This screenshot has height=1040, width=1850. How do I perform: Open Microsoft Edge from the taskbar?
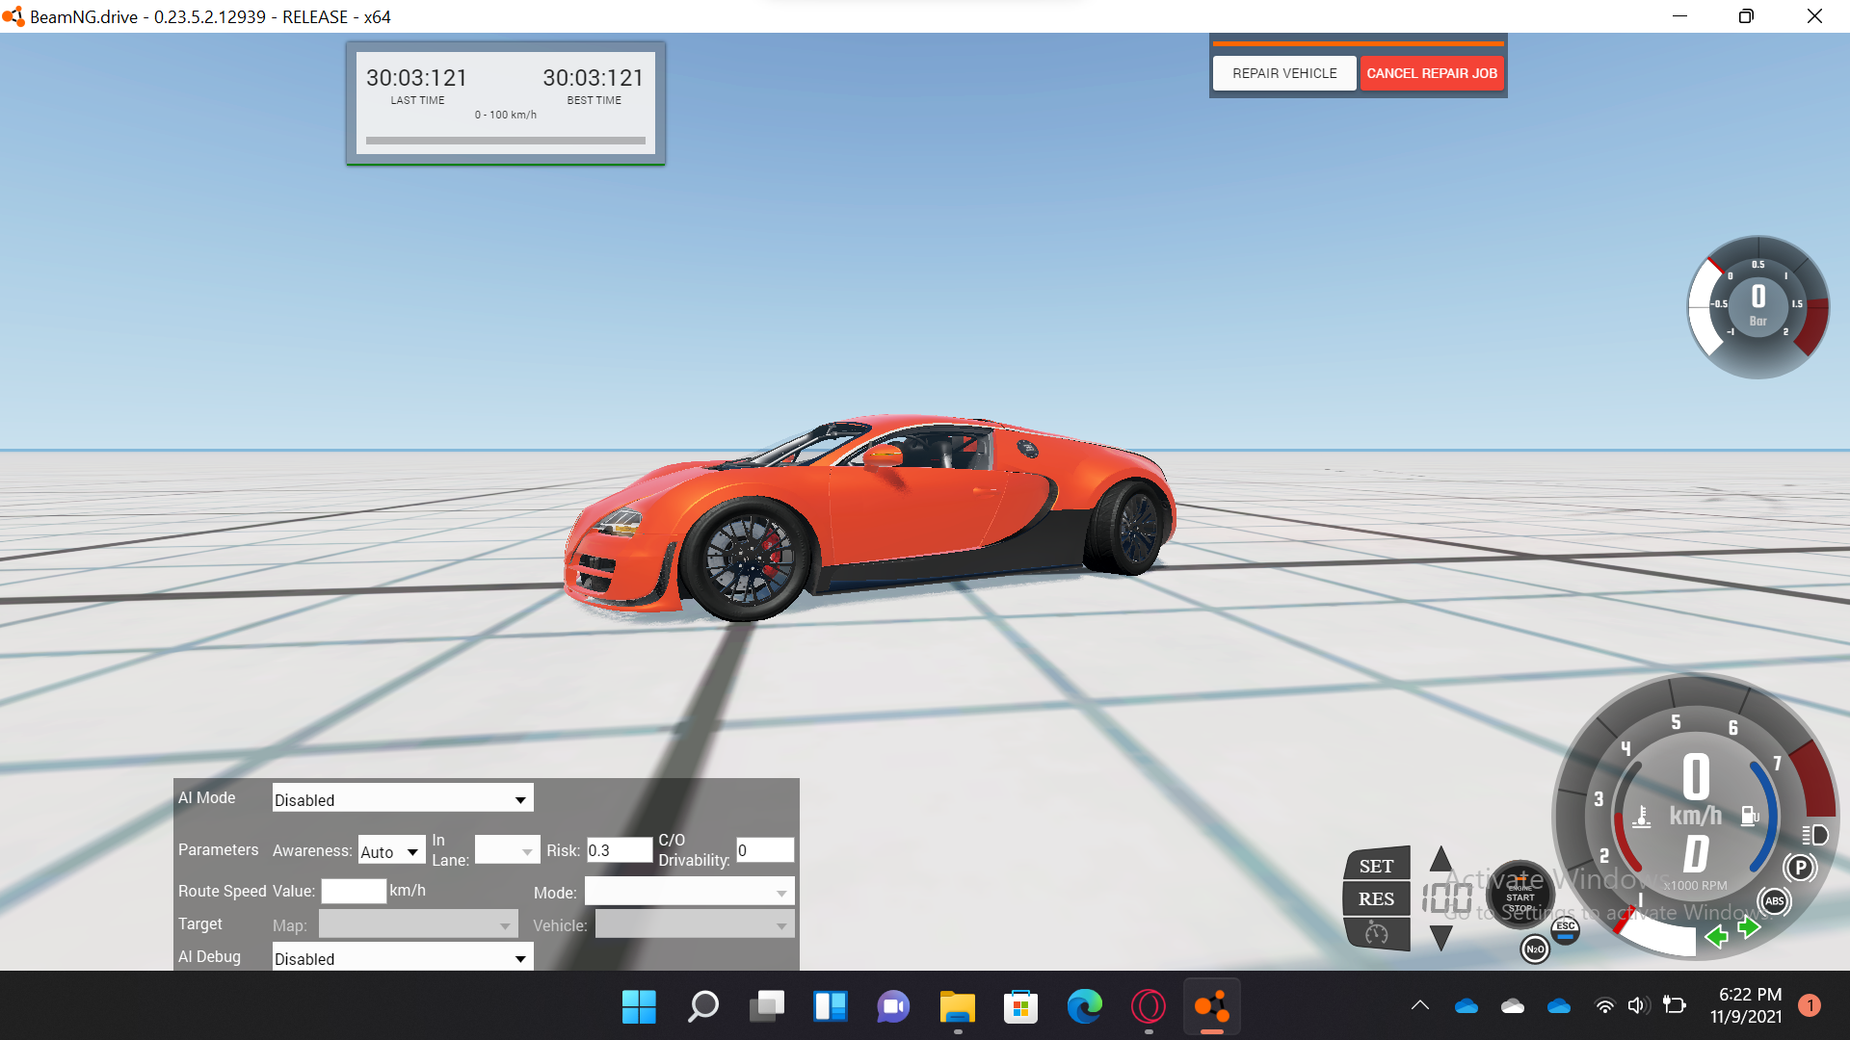(1084, 1006)
